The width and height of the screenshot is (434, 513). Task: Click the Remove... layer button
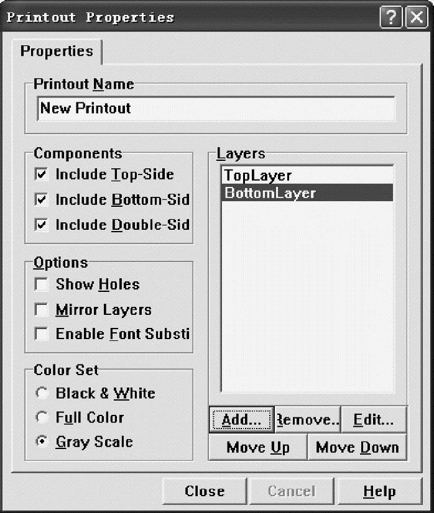tap(307, 420)
